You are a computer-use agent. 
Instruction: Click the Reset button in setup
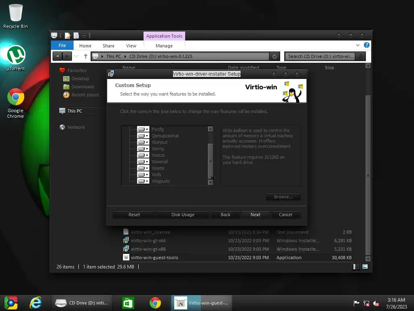click(x=134, y=215)
